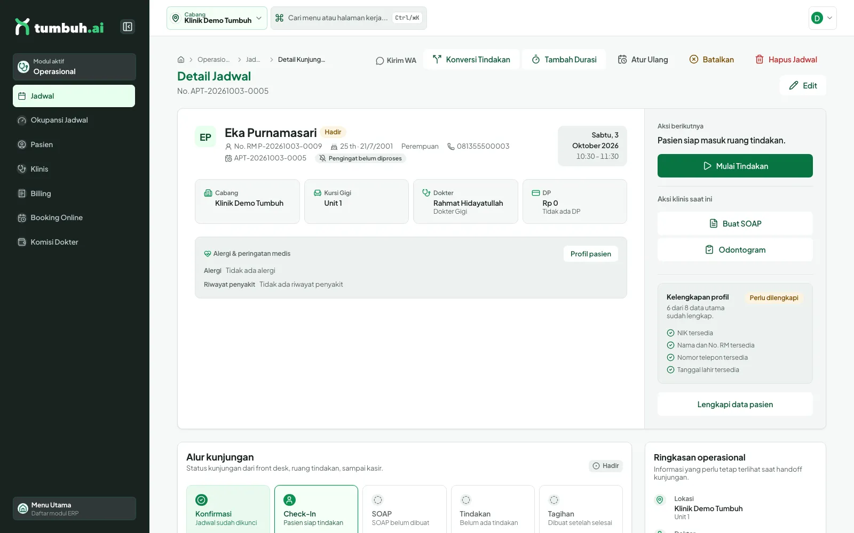Click Konversi Tindakan button

coord(471,60)
